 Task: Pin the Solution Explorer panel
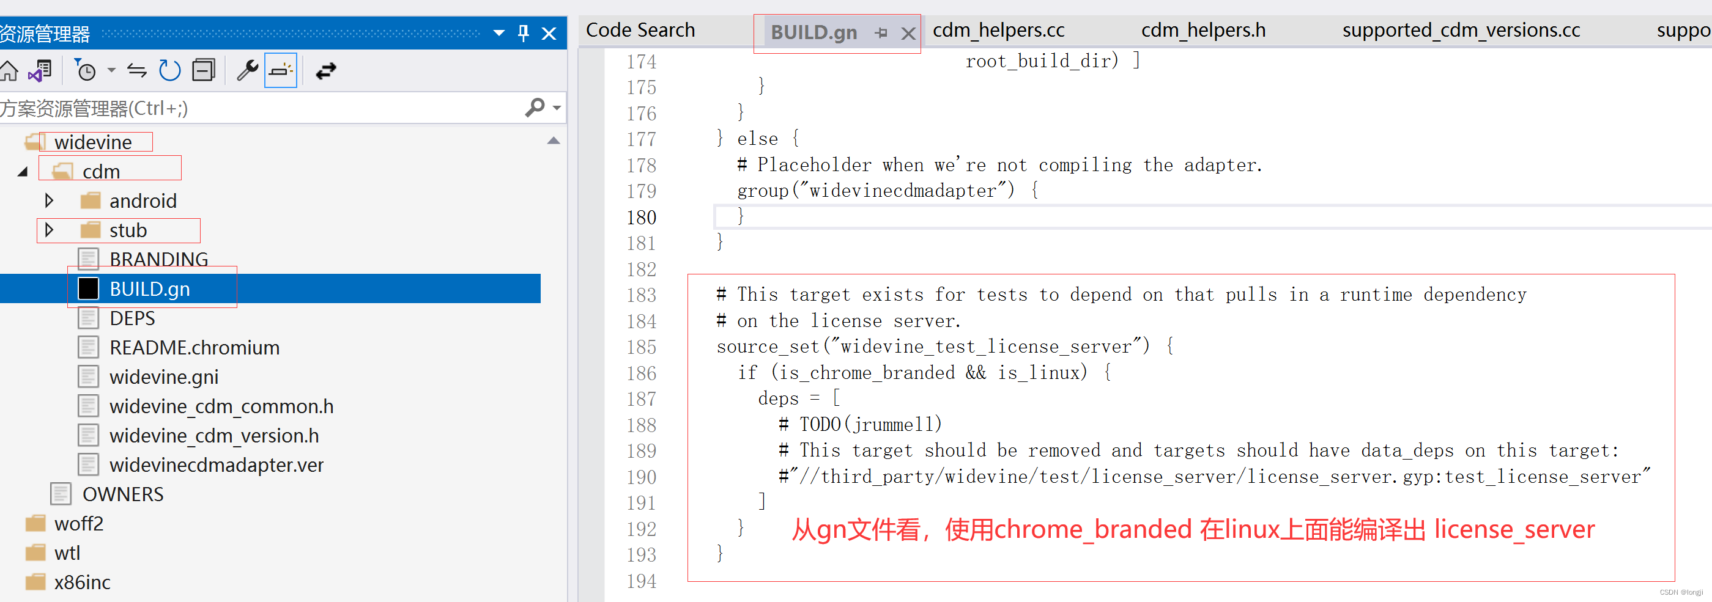[523, 32]
